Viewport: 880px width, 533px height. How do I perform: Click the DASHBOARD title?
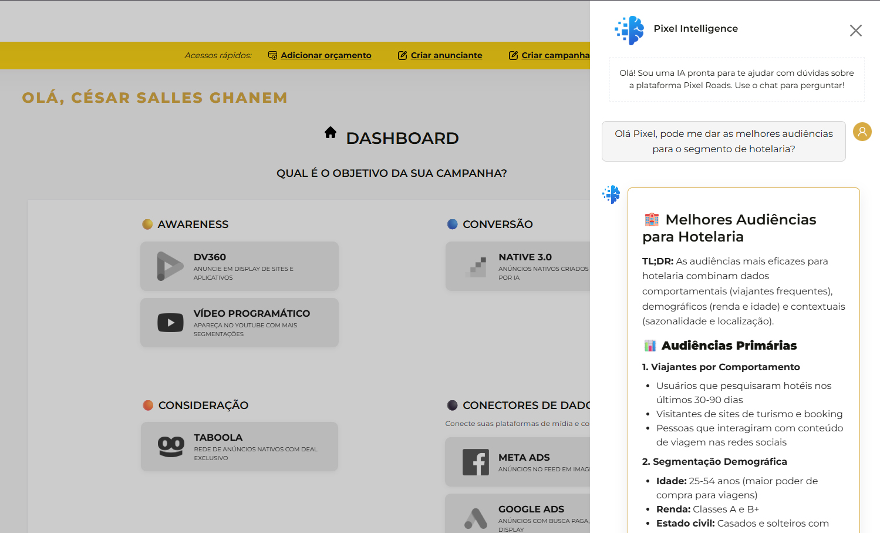(402, 138)
